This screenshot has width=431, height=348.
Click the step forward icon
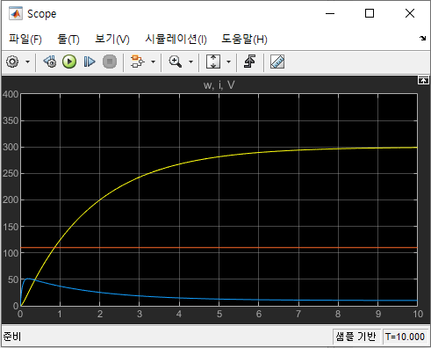90,62
